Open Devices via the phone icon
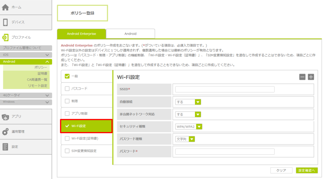This screenshot has height=179, width=323. (5, 22)
